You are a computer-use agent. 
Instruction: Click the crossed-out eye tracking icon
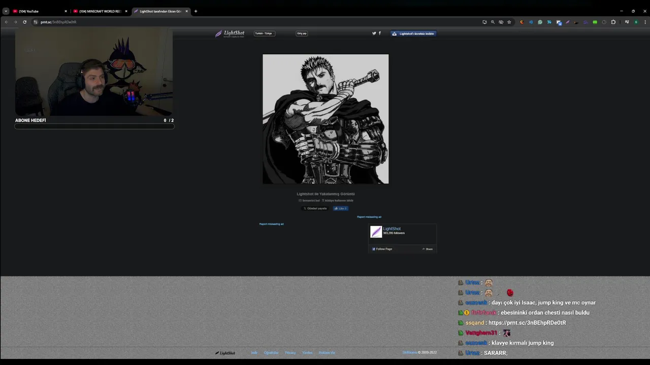pyautogui.click(x=501, y=22)
